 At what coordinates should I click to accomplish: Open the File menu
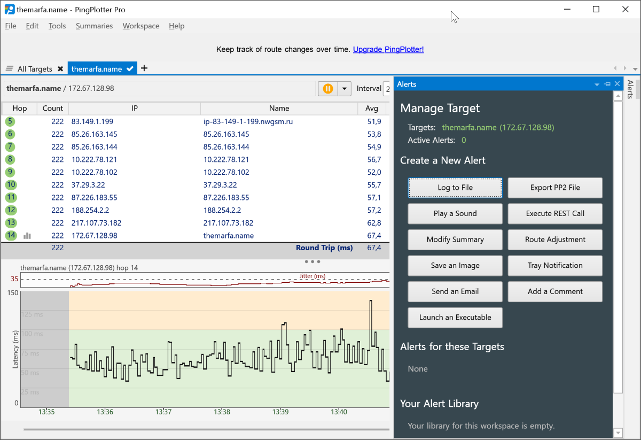point(11,26)
